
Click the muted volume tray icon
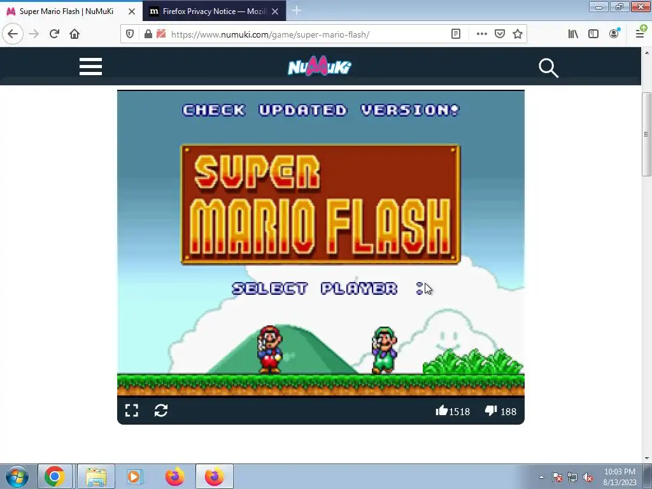588,477
